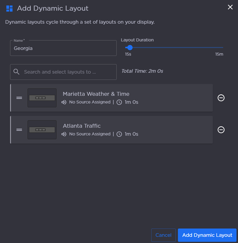Click 1m 0s duration in Atlanta Traffic row

pos(131,134)
